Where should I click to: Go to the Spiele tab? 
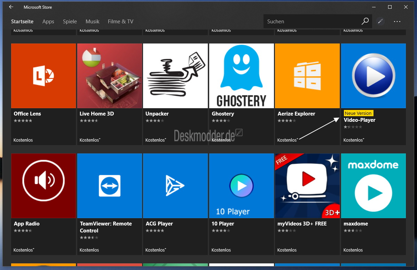70,22
